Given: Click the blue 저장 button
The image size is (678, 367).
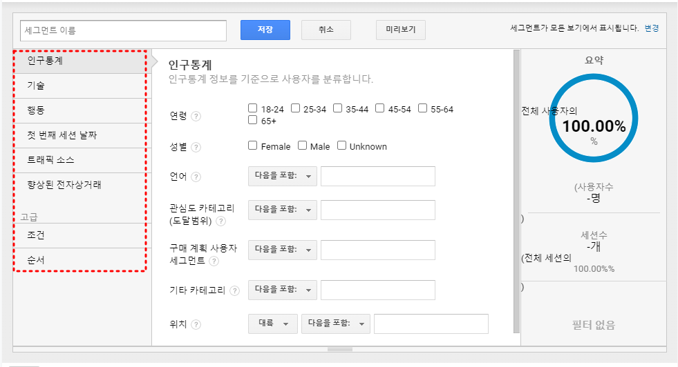Looking at the screenshot, I should click(x=265, y=30).
